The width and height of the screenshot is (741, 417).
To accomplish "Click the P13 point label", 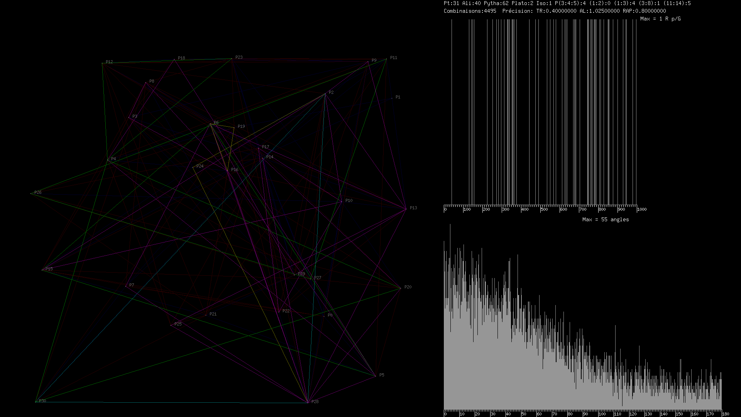I will coord(413,208).
